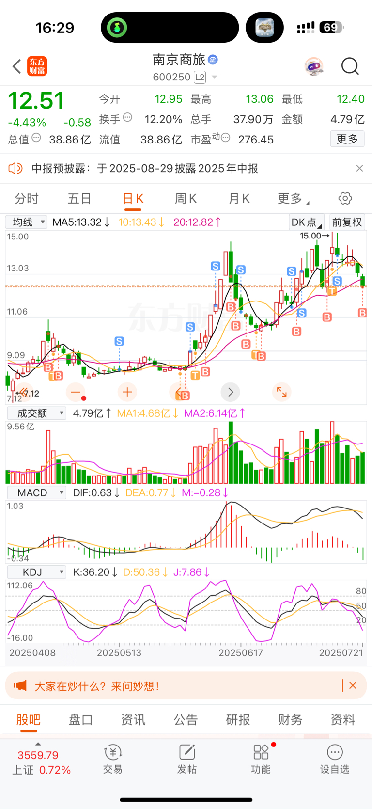Screen dimensions: 372x809
Task: Move to next candle right arrow
Action: 231,392
